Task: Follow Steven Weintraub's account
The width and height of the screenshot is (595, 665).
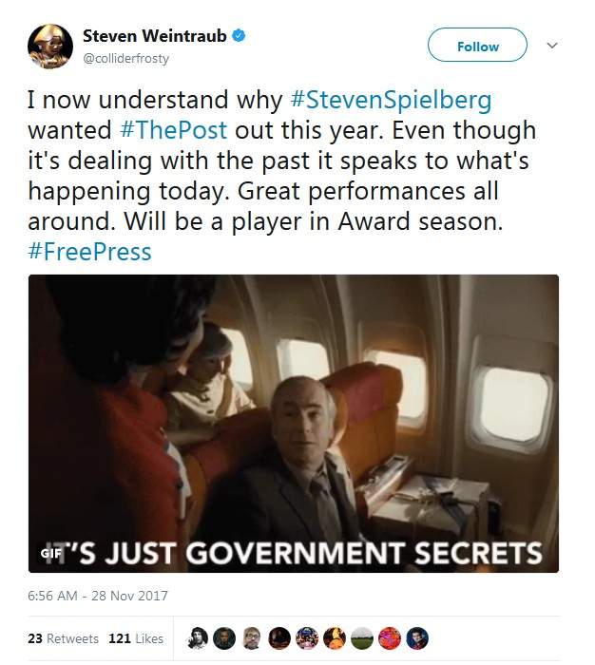Action: tap(477, 45)
